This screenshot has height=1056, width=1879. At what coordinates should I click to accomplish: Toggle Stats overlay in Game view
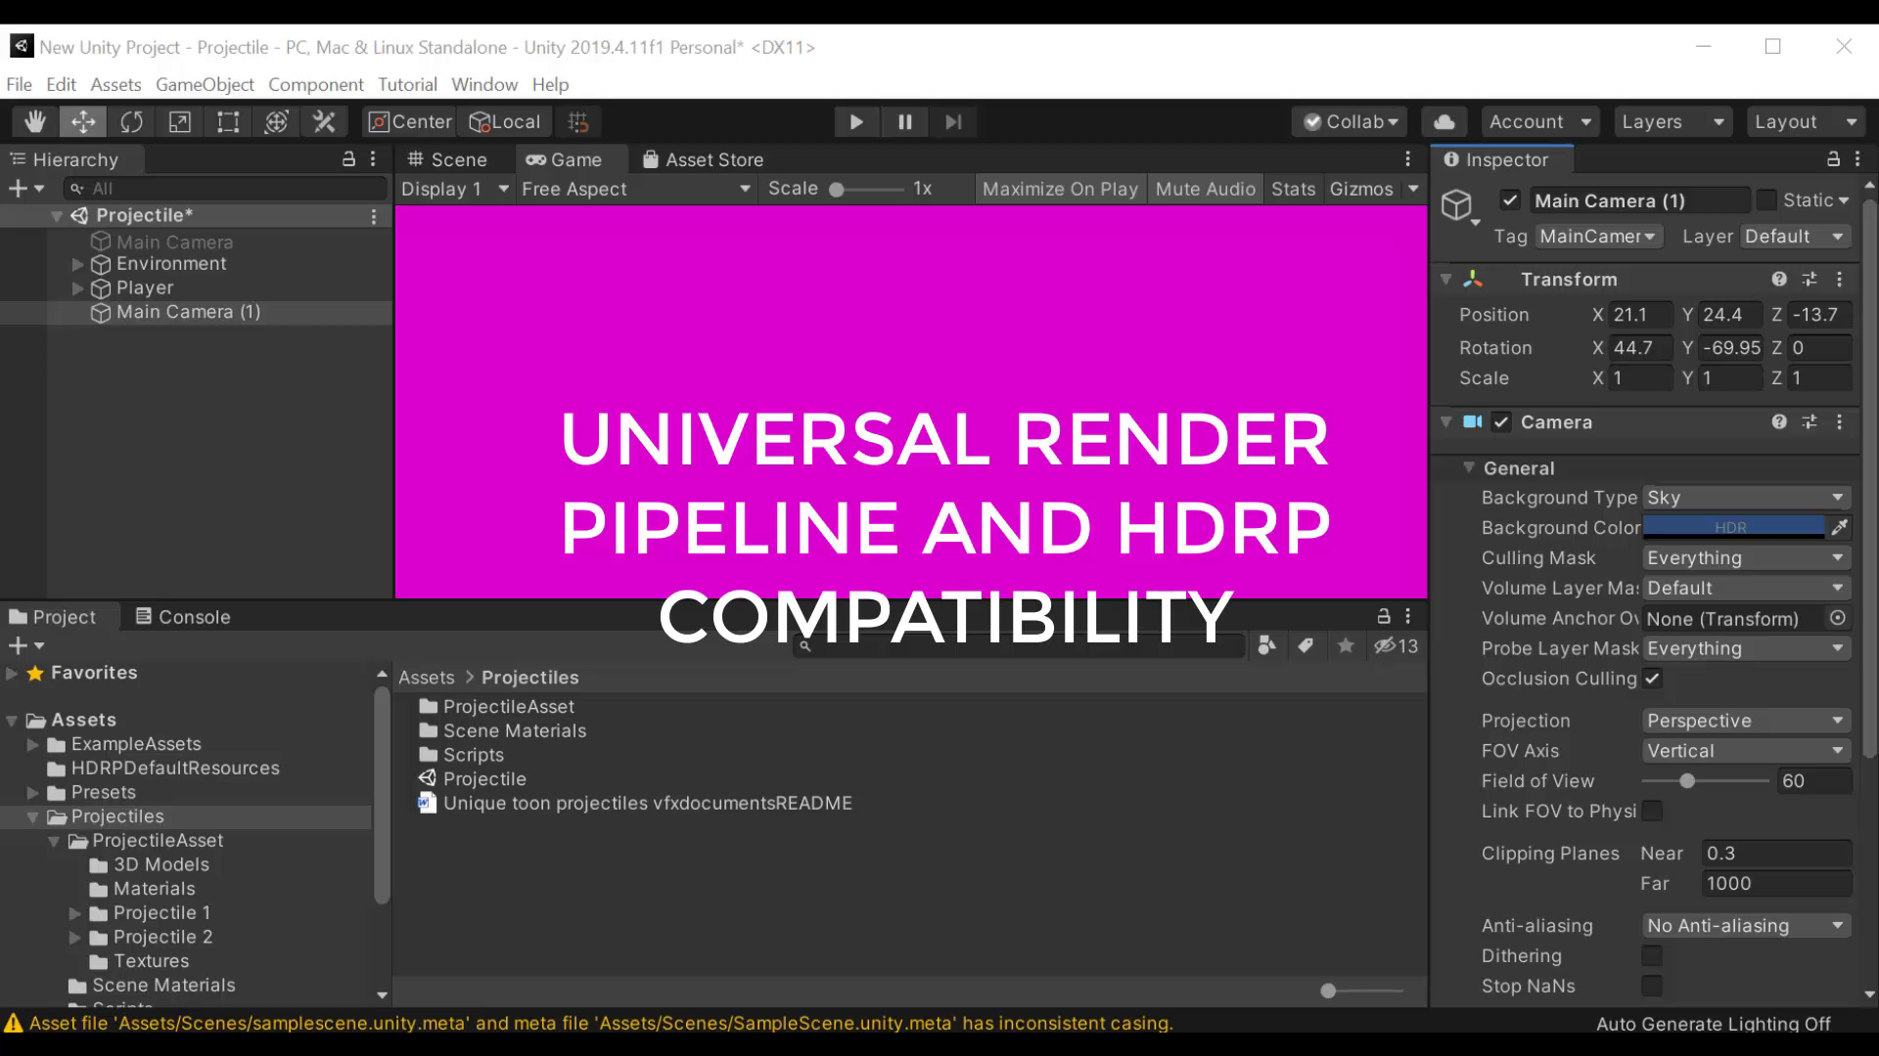(x=1293, y=189)
